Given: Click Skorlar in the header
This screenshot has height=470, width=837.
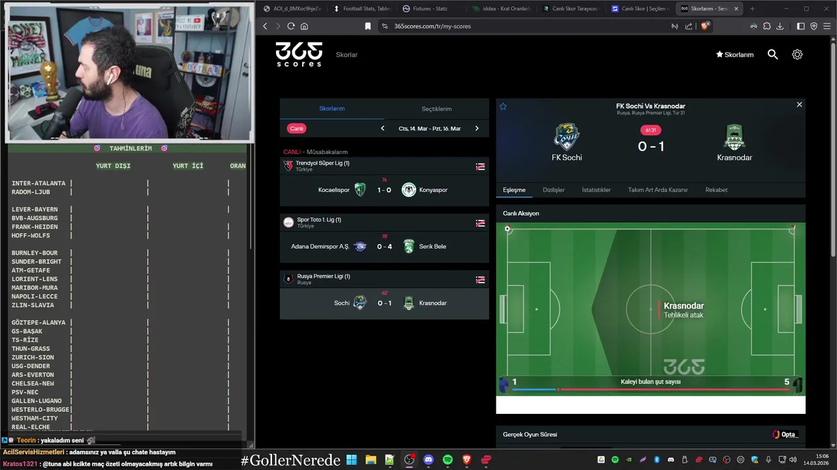Looking at the screenshot, I should click(347, 55).
